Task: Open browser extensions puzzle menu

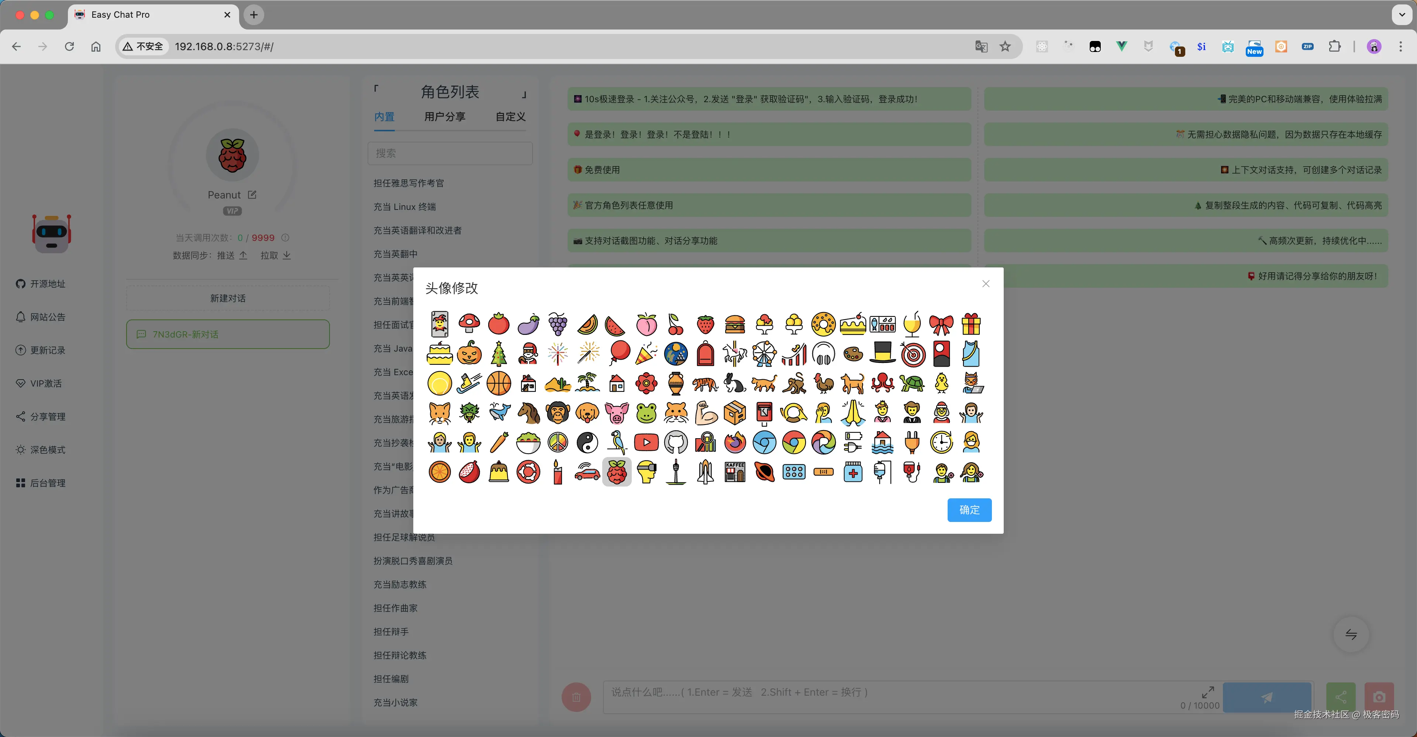Action: 1334,47
